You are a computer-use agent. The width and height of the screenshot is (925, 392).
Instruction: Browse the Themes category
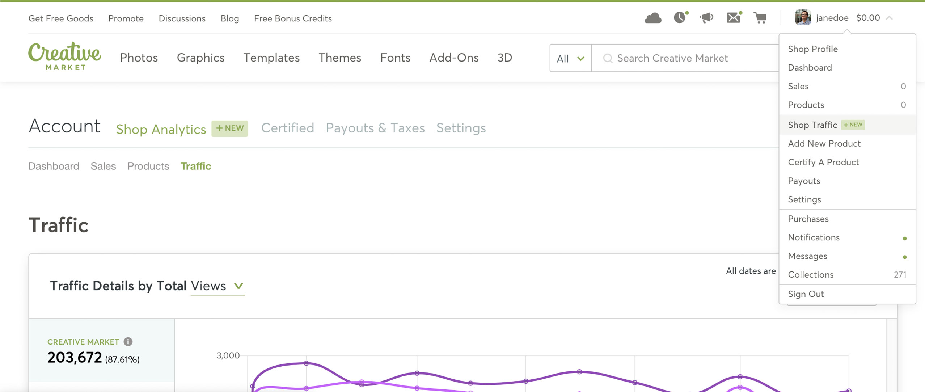pyautogui.click(x=340, y=58)
